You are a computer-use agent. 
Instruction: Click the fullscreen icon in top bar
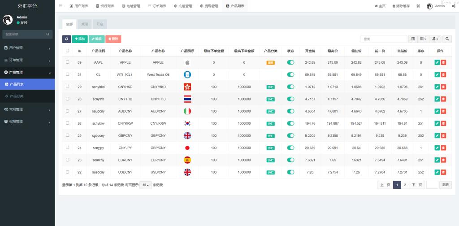(418, 6)
